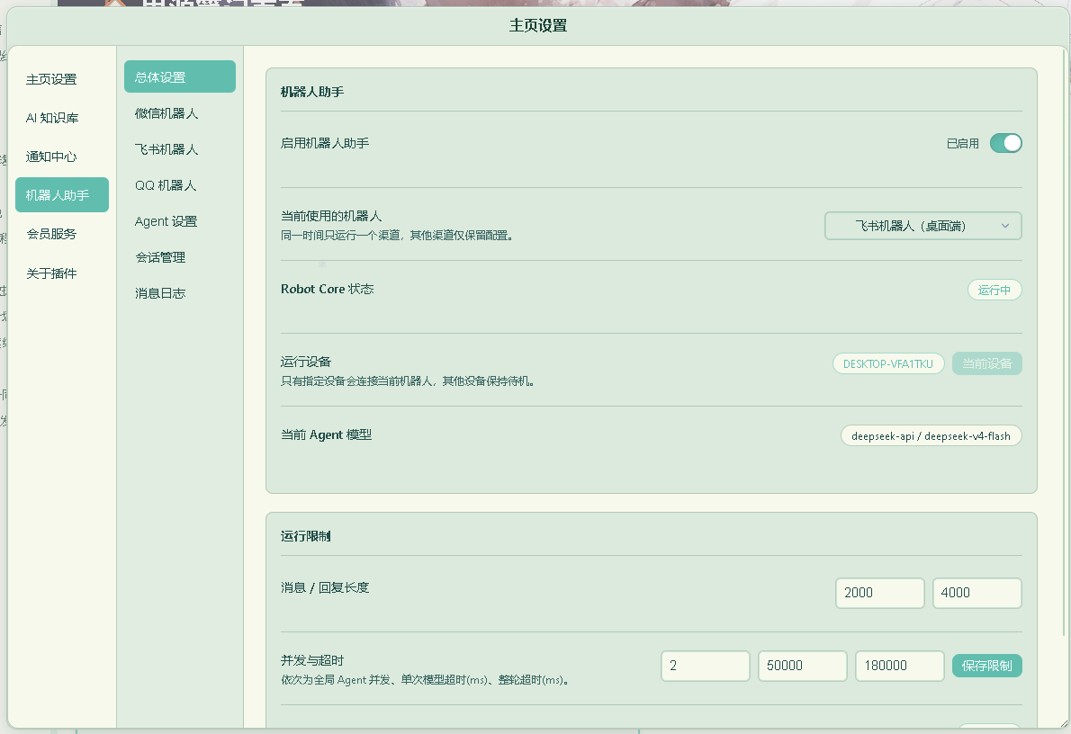Click the vertical scrollbar on the right edge
This screenshot has width=1071, height=734.
pyautogui.click(x=1065, y=342)
